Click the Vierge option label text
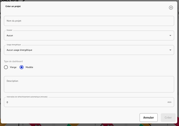 pos(13,67)
